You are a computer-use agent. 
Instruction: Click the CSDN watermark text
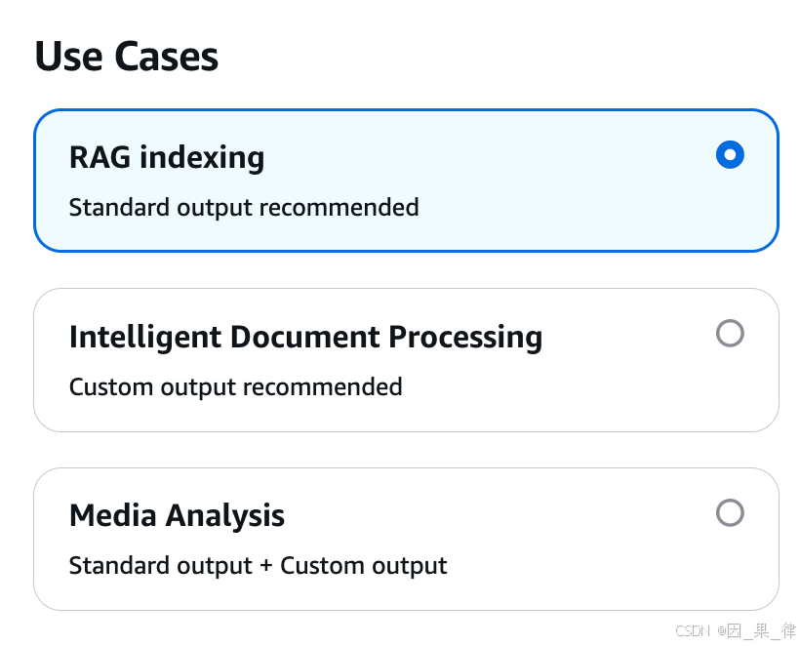[x=693, y=631]
